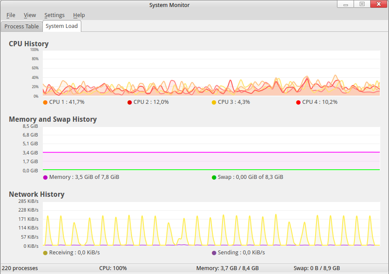Open the File menu

11,15
